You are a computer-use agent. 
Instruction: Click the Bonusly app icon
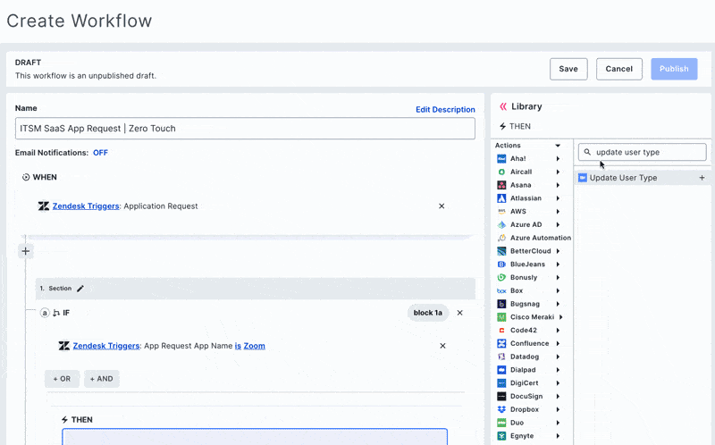coord(501,278)
